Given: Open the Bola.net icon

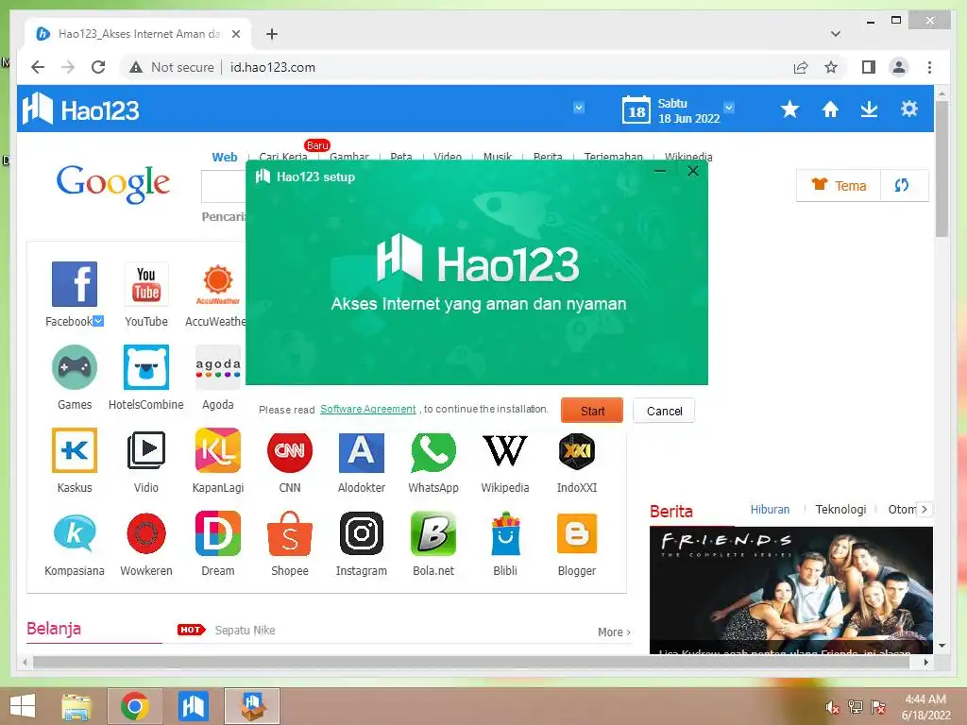Looking at the screenshot, I should pyautogui.click(x=433, y=533).
